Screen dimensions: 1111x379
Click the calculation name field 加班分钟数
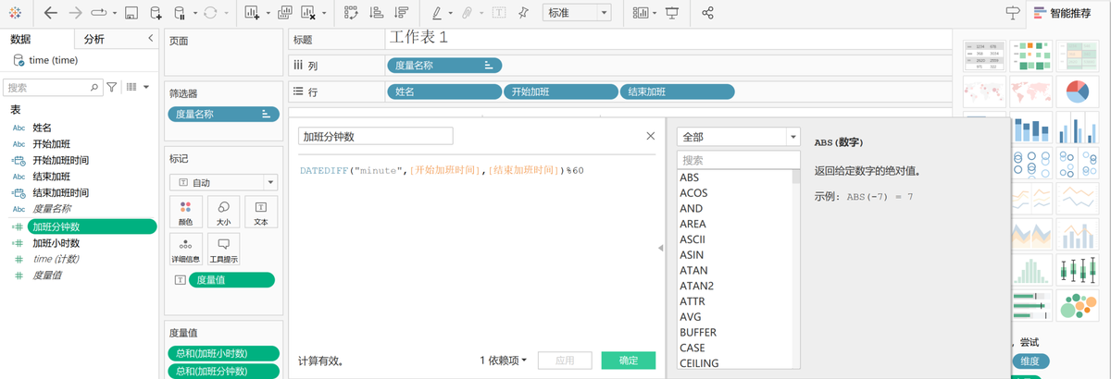click(x=376, y=136)
